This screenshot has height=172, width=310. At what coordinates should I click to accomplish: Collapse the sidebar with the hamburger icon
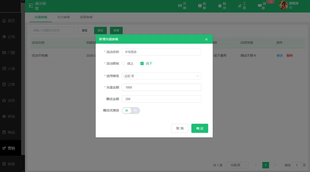[x=31, y=6]
